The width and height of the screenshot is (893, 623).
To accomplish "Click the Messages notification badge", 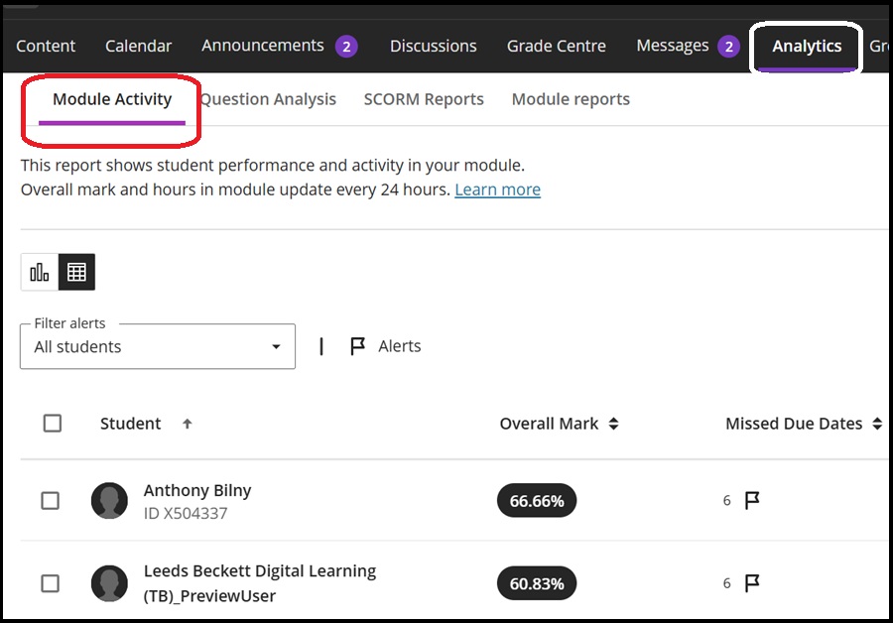I will tap(728, 45).
